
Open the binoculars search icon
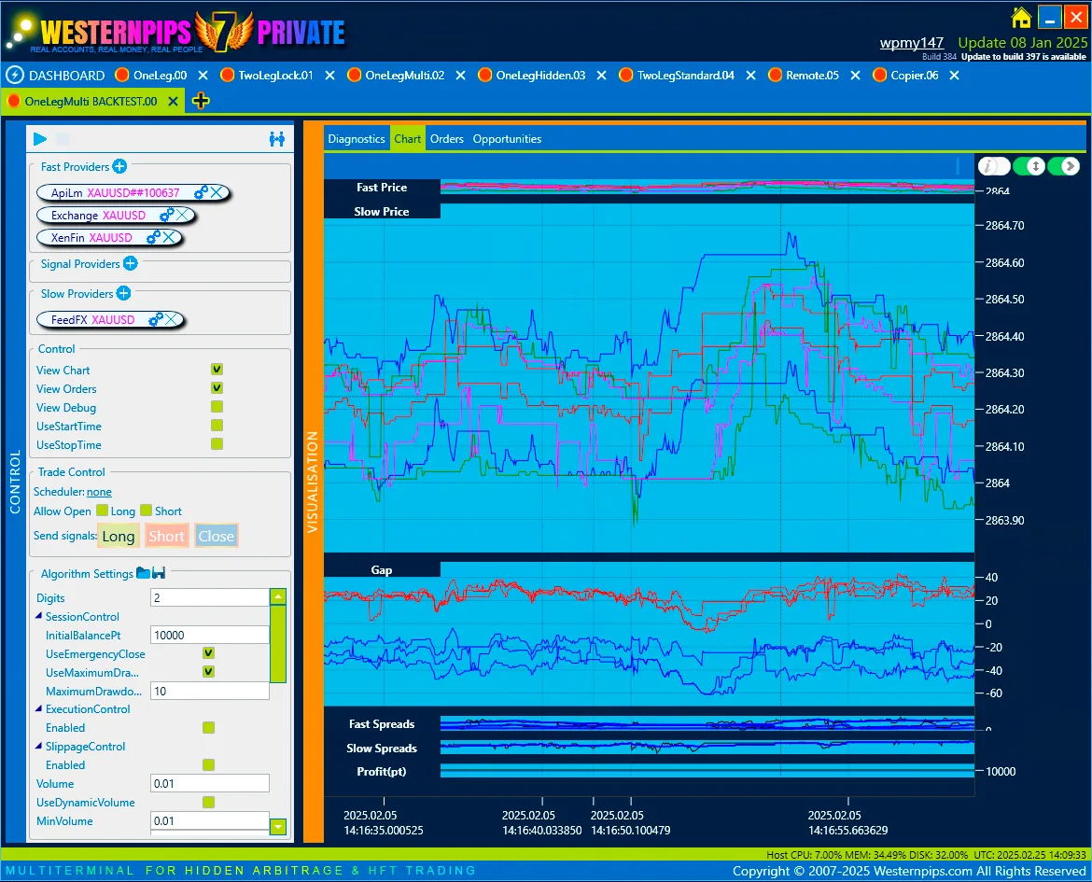click(277, 139)
